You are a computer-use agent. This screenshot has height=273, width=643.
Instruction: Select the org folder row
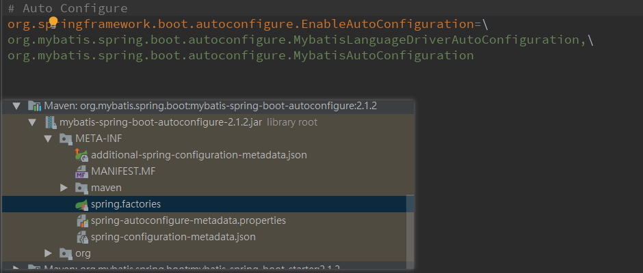click(204, 253)
